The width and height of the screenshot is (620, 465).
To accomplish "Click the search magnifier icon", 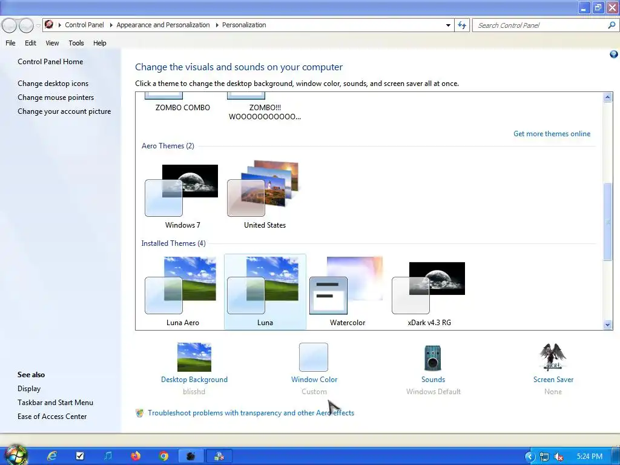I will point(612,25).
